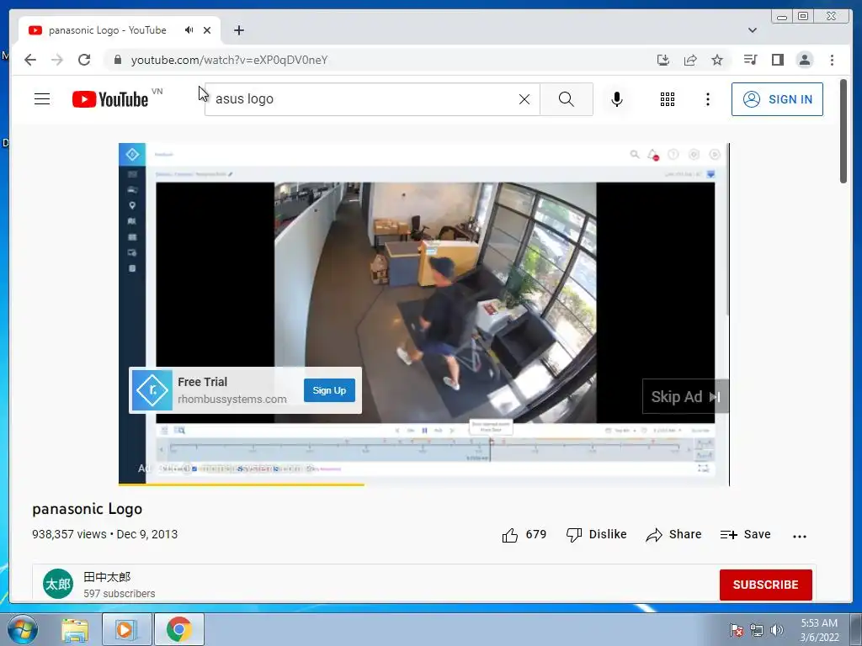862x646 pixels.
Task: Subscribe to the channel
Action: coord(765,585)
